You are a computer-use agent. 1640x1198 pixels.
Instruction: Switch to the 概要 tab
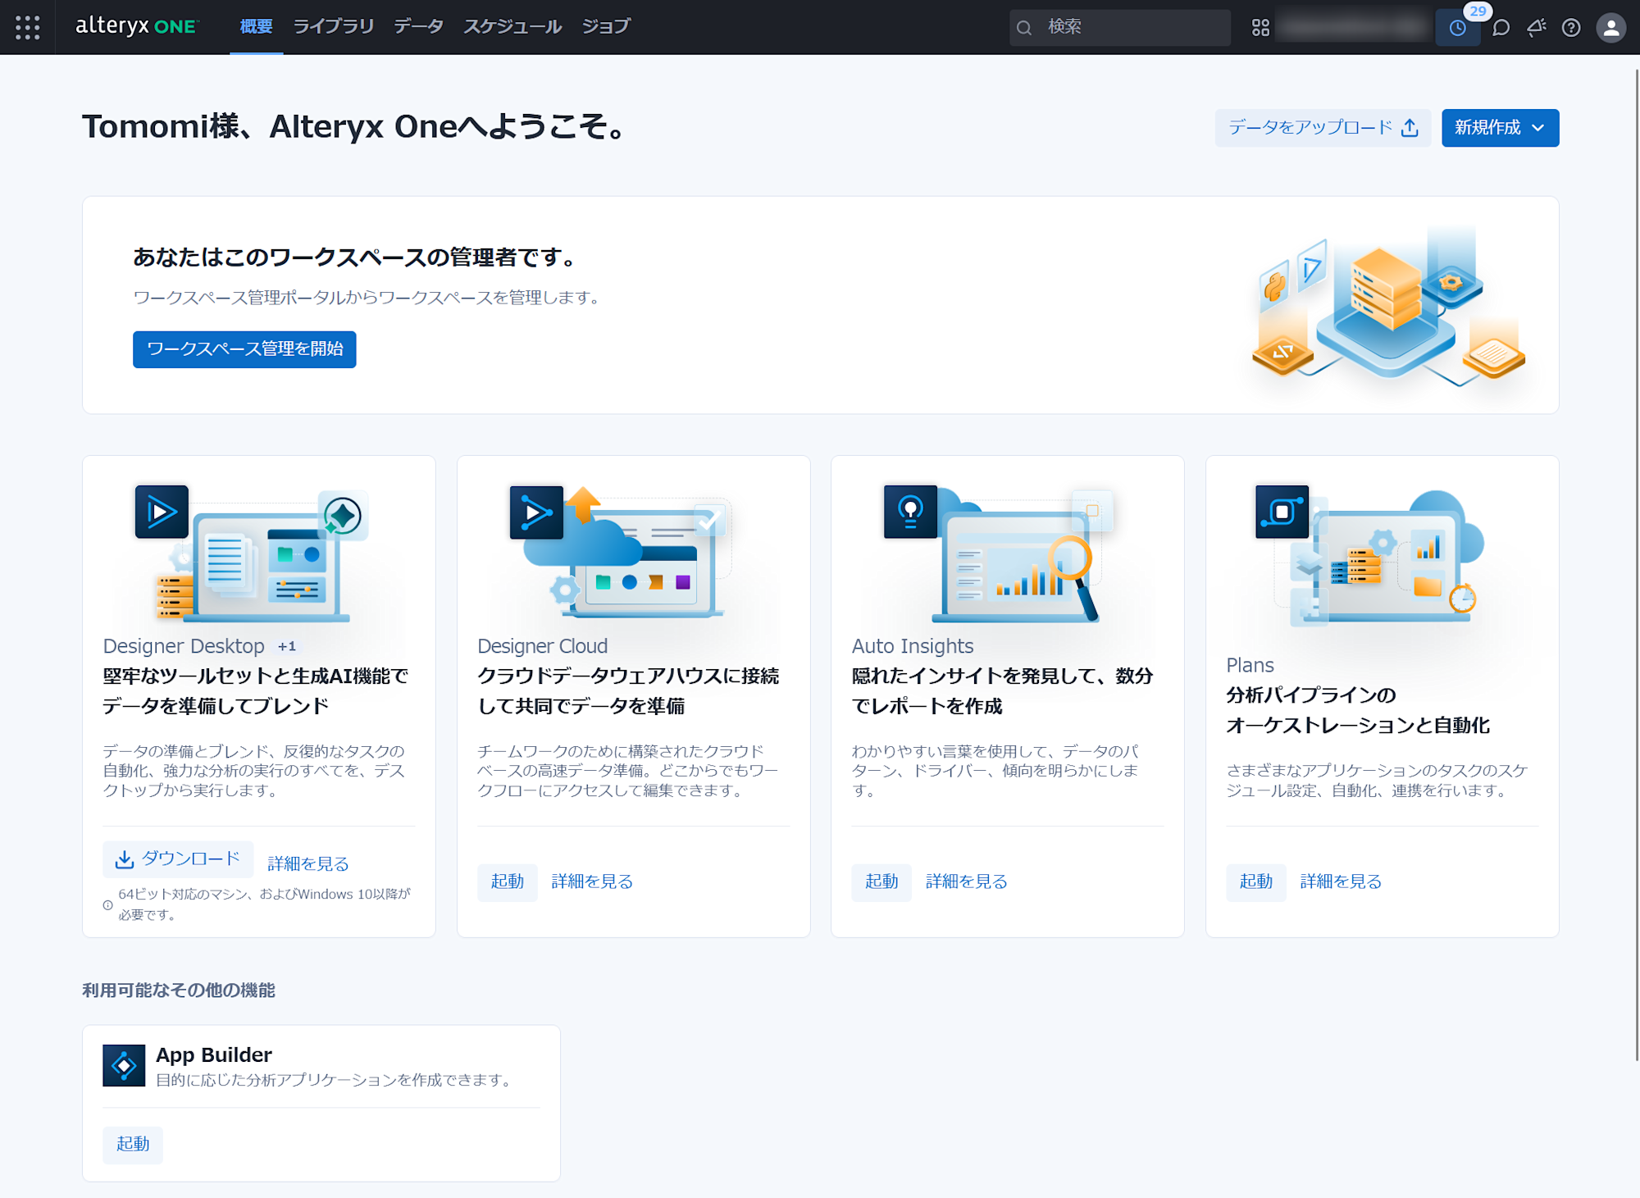pos(256,27)
